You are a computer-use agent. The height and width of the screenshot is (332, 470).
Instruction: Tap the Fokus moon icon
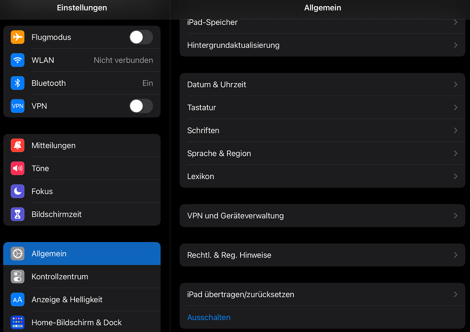pyautogui.click(x=18, y=191)
